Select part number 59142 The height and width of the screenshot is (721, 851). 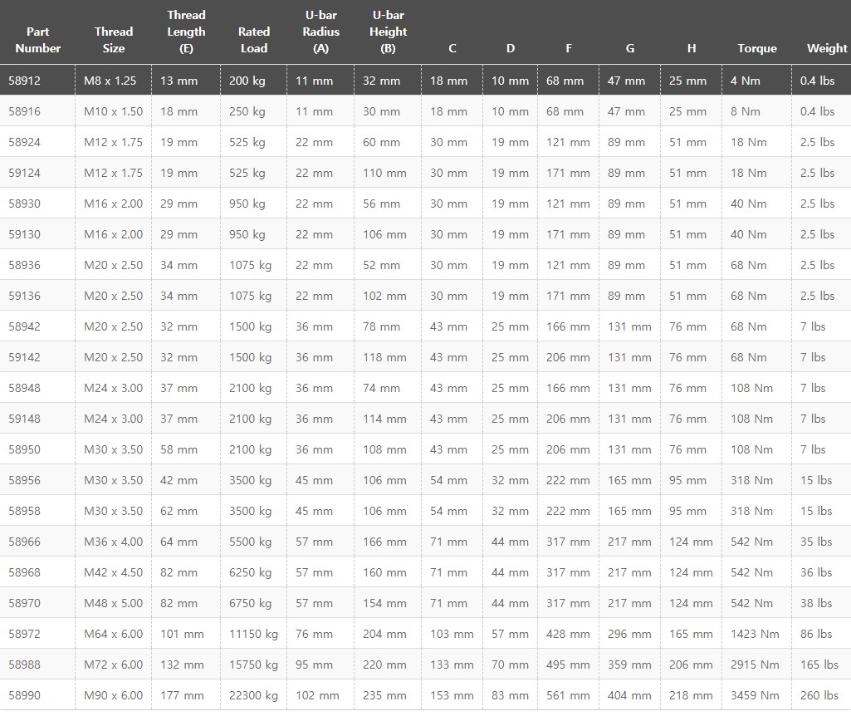point(24,357)
